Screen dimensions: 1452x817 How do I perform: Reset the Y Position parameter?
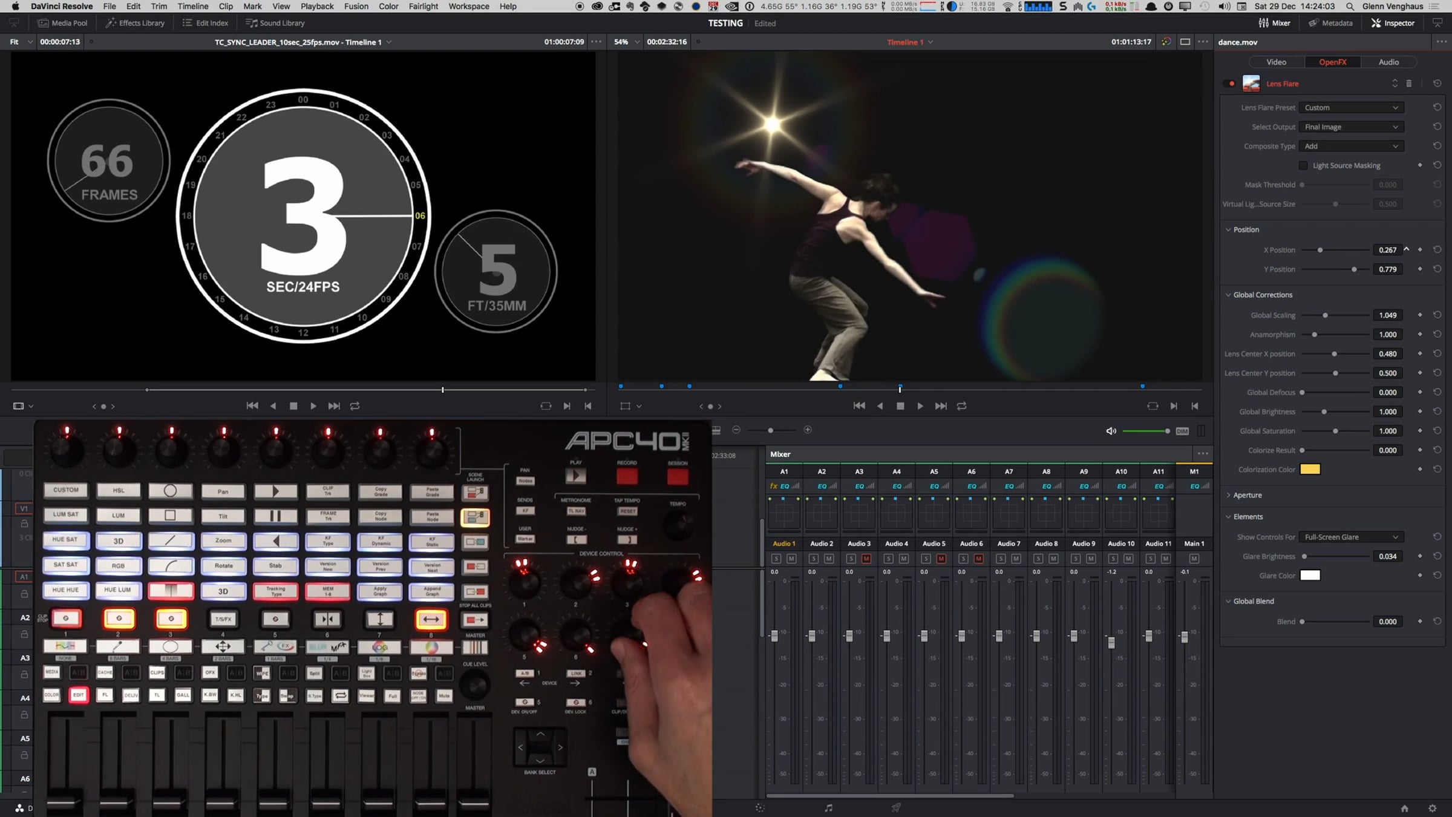(x=1437, y=269)
